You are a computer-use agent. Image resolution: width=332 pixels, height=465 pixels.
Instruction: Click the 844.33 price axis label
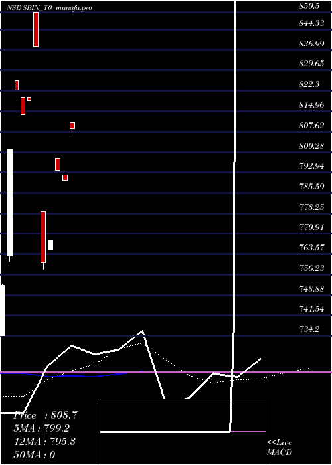click(x=311, y=23)
